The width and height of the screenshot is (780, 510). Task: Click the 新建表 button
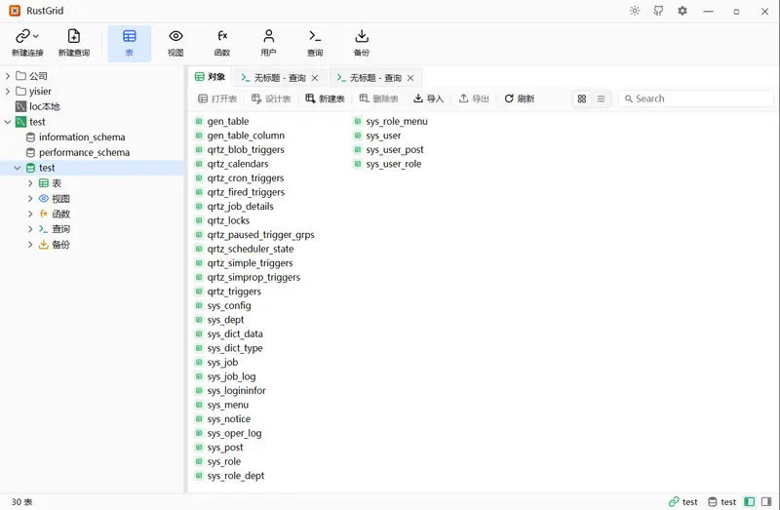pos(325,98)
